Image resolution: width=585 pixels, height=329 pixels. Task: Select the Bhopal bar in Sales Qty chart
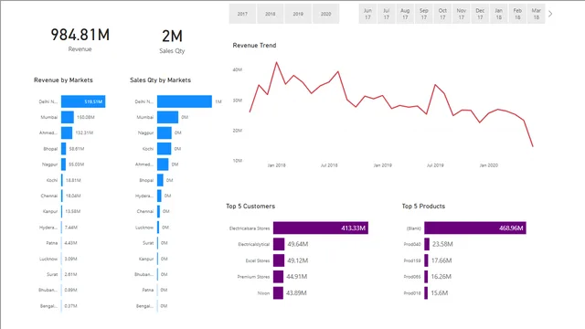pyautogui.click(x=160, y=180)
